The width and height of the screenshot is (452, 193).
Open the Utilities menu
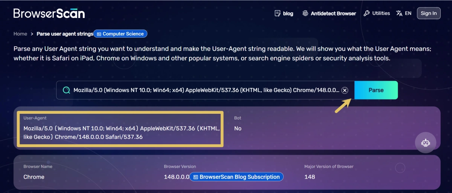(x=377, y=13)
